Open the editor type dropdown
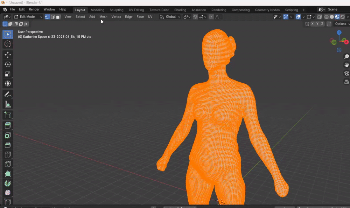The height and width of the screenshot is (208, 350). pyautogui.click(x=7, y=17)
